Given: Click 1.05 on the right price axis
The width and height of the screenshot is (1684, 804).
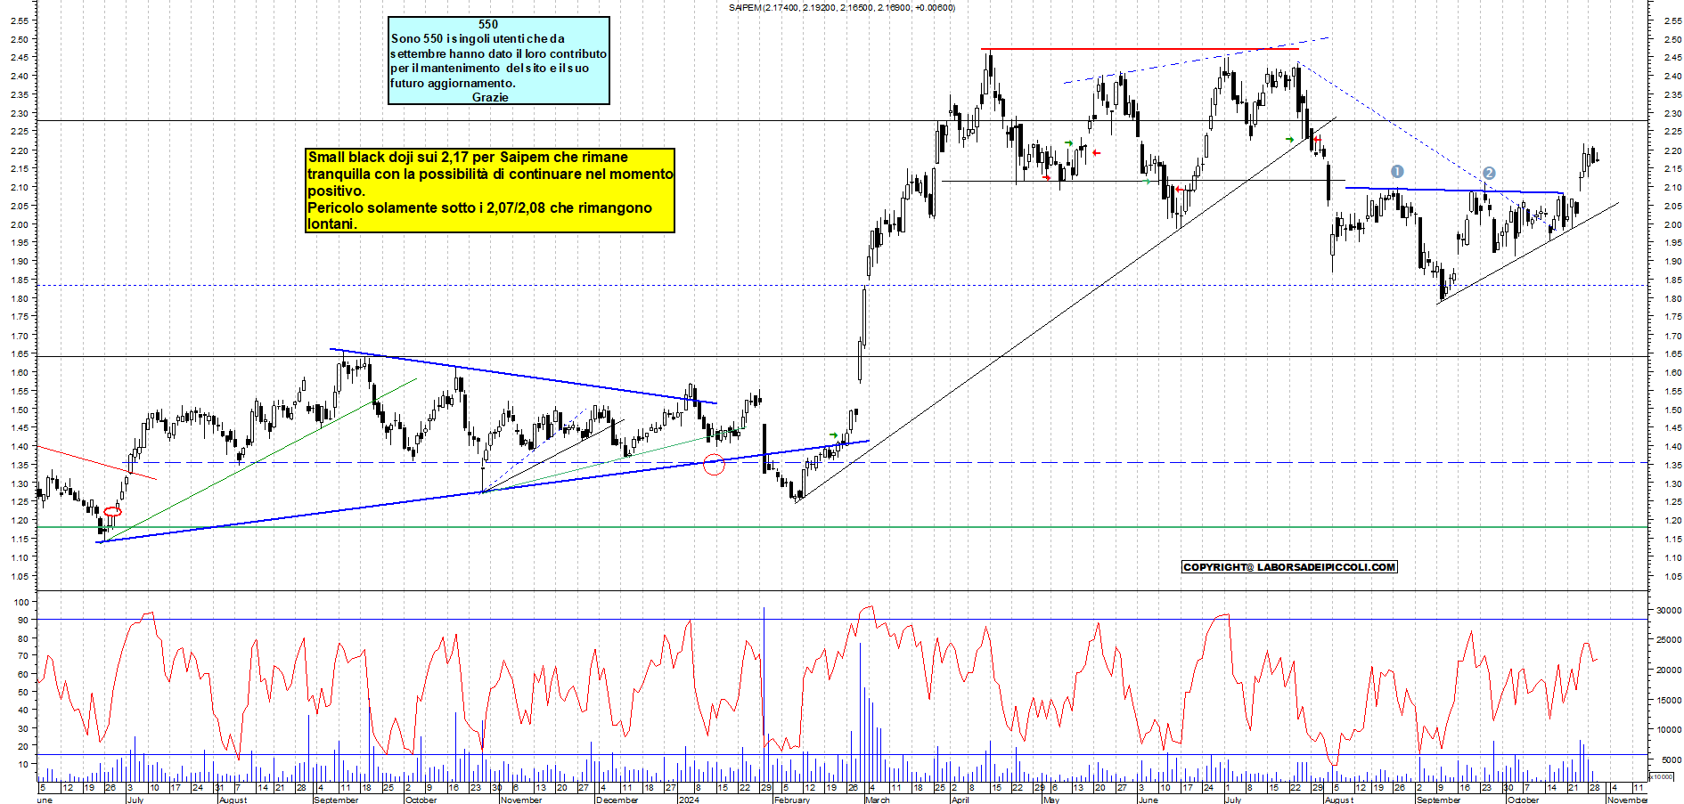Looking at the screenshot, I should [1672, 576].
